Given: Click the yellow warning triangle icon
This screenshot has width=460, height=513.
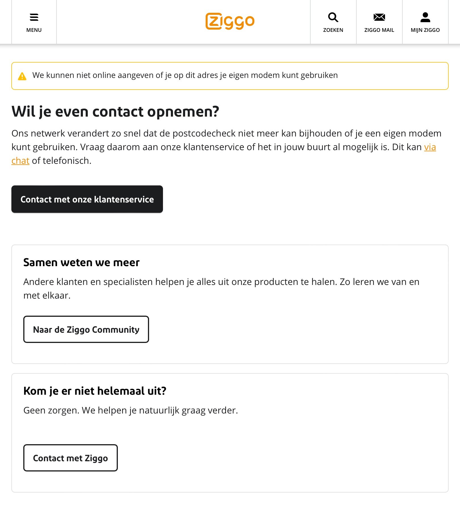Looking at the screenshot, I should point(22,76).
